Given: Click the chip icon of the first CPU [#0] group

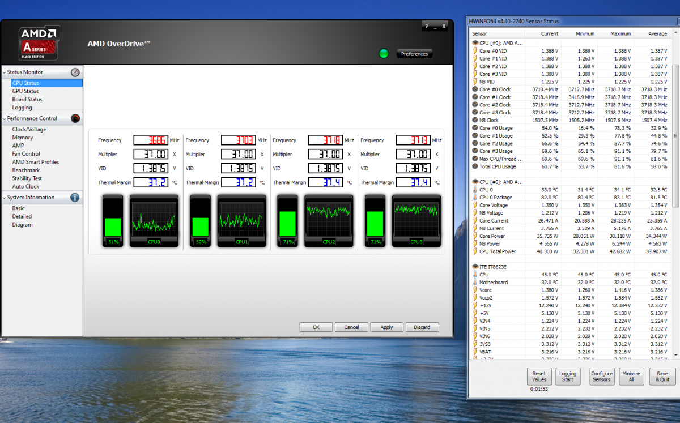Looking at the screenshot, I should tap(475, 43).
